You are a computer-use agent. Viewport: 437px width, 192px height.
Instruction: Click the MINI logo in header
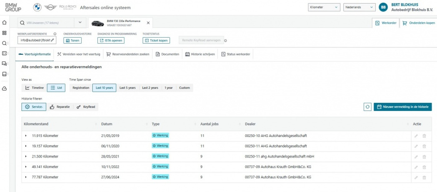click(50, 7)
